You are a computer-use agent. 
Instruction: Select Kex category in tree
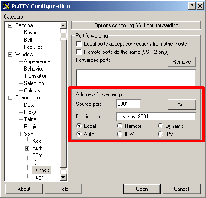click(37, 141)
